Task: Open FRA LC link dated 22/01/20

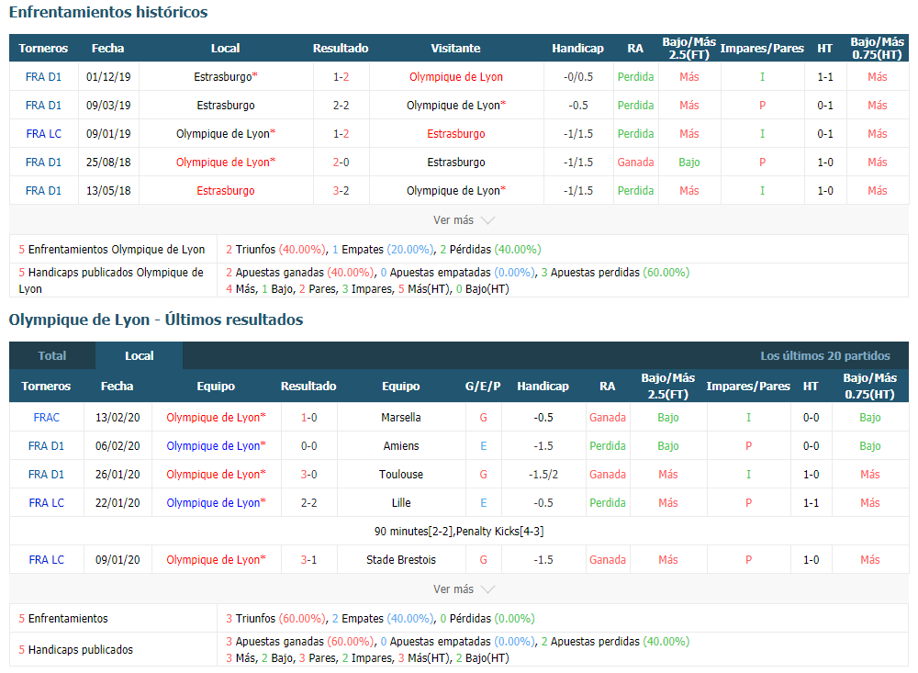Action: [x=46, y=503]
